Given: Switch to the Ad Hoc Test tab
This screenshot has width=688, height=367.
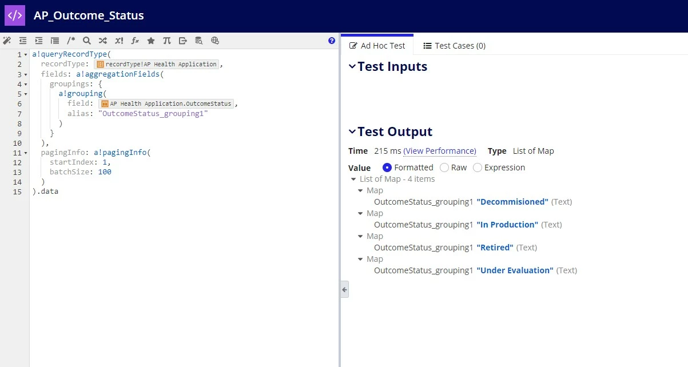Looking at the screenshot, I should pos(377,46).
